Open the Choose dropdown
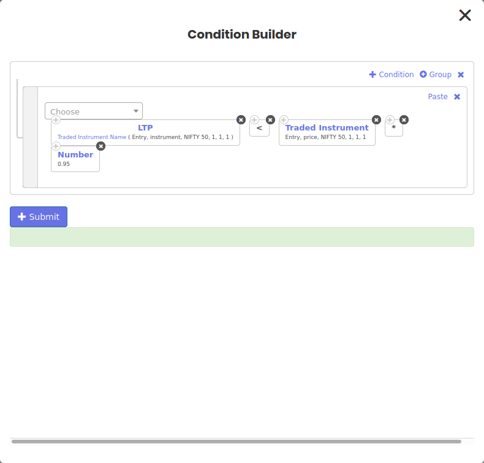Screen dimensions: 484x463 [94, 111]
